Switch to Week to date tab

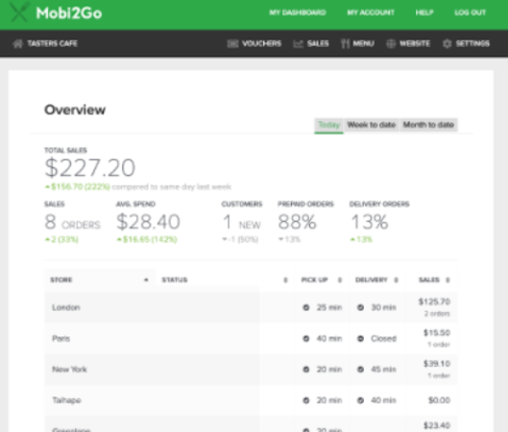(x=372, y=125)
